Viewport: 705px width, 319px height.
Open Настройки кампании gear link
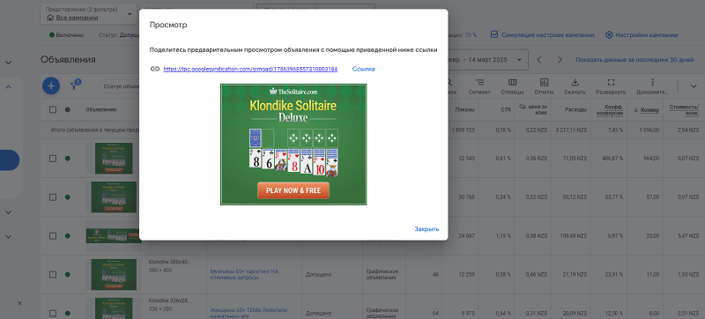point(642,34)
